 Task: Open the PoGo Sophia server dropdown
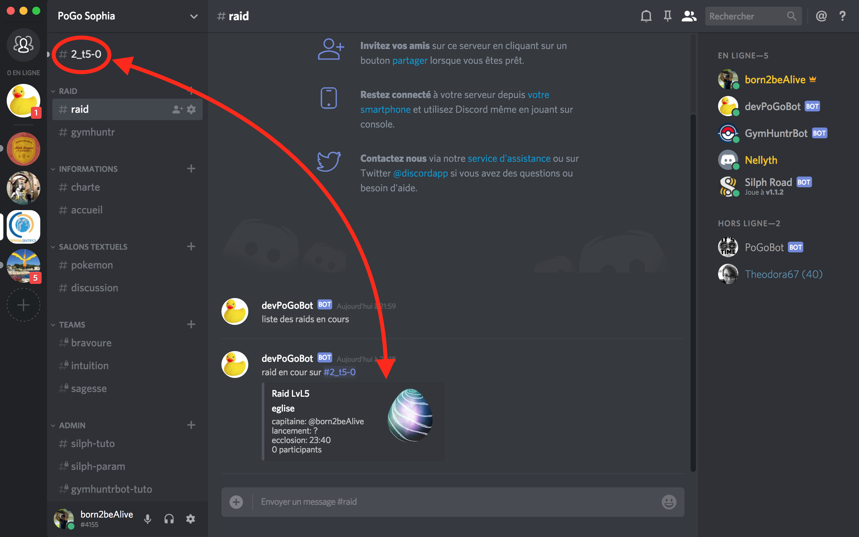pos(194,16)
